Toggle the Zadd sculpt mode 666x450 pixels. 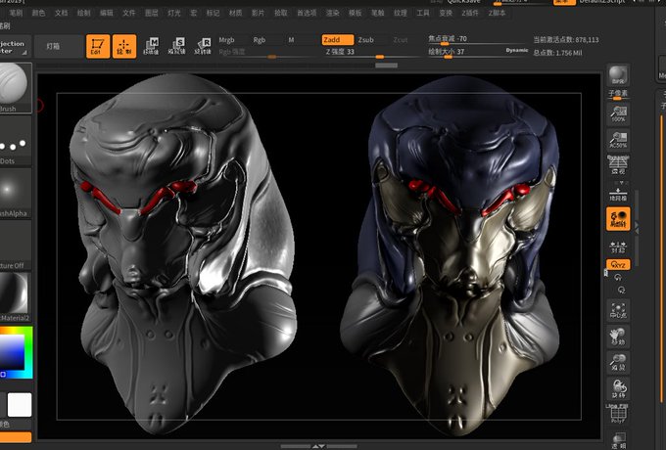(x=337, y=40)
